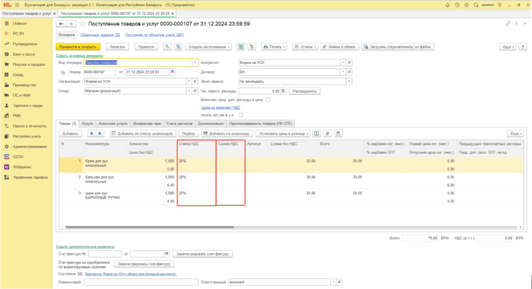This screenshot has width=532, height=289.
Task: Click the move row up arrow
Action: [x=92, y=133]
